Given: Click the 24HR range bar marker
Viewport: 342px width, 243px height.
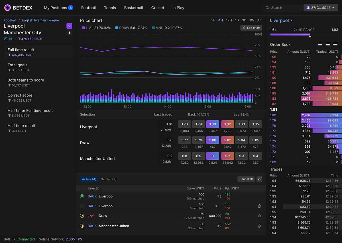Looking at the screenshot, I should [310, 36].
